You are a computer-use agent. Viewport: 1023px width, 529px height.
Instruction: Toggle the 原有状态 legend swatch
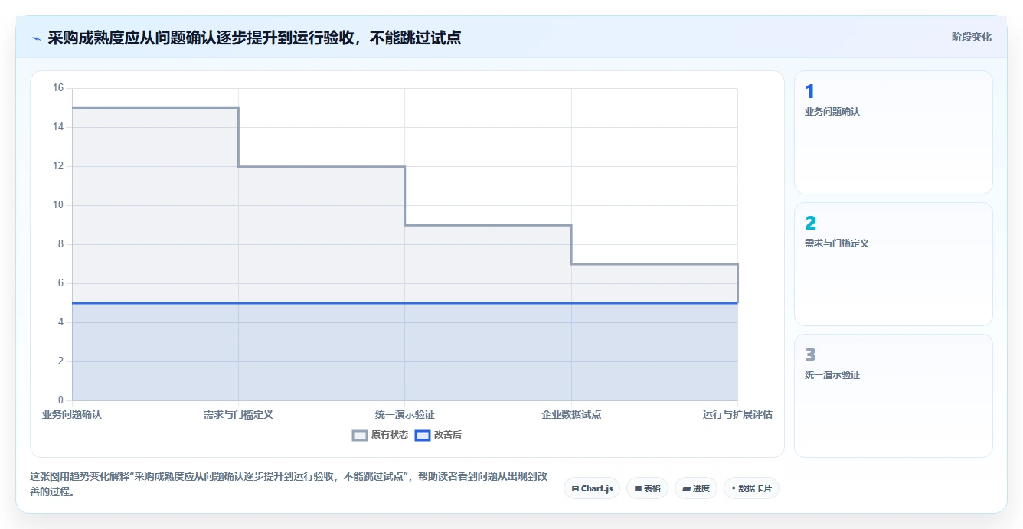[x=360, y=435]
